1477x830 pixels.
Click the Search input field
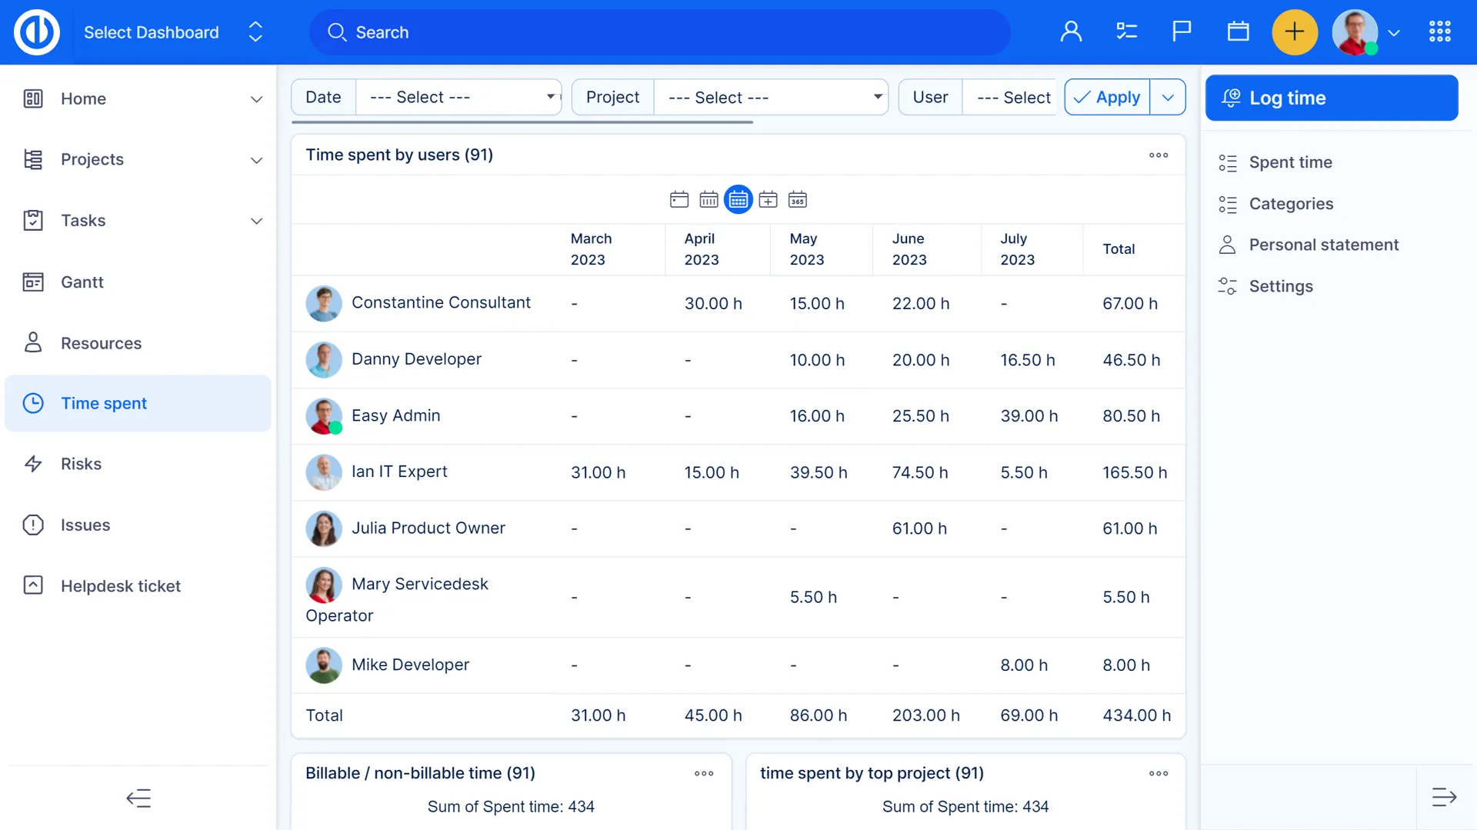click(x=660, y=32)
